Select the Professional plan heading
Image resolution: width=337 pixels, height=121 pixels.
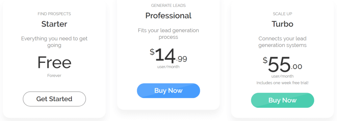168,16
